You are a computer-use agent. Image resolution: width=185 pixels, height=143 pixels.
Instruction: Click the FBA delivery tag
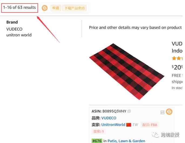tap(150, 125)
